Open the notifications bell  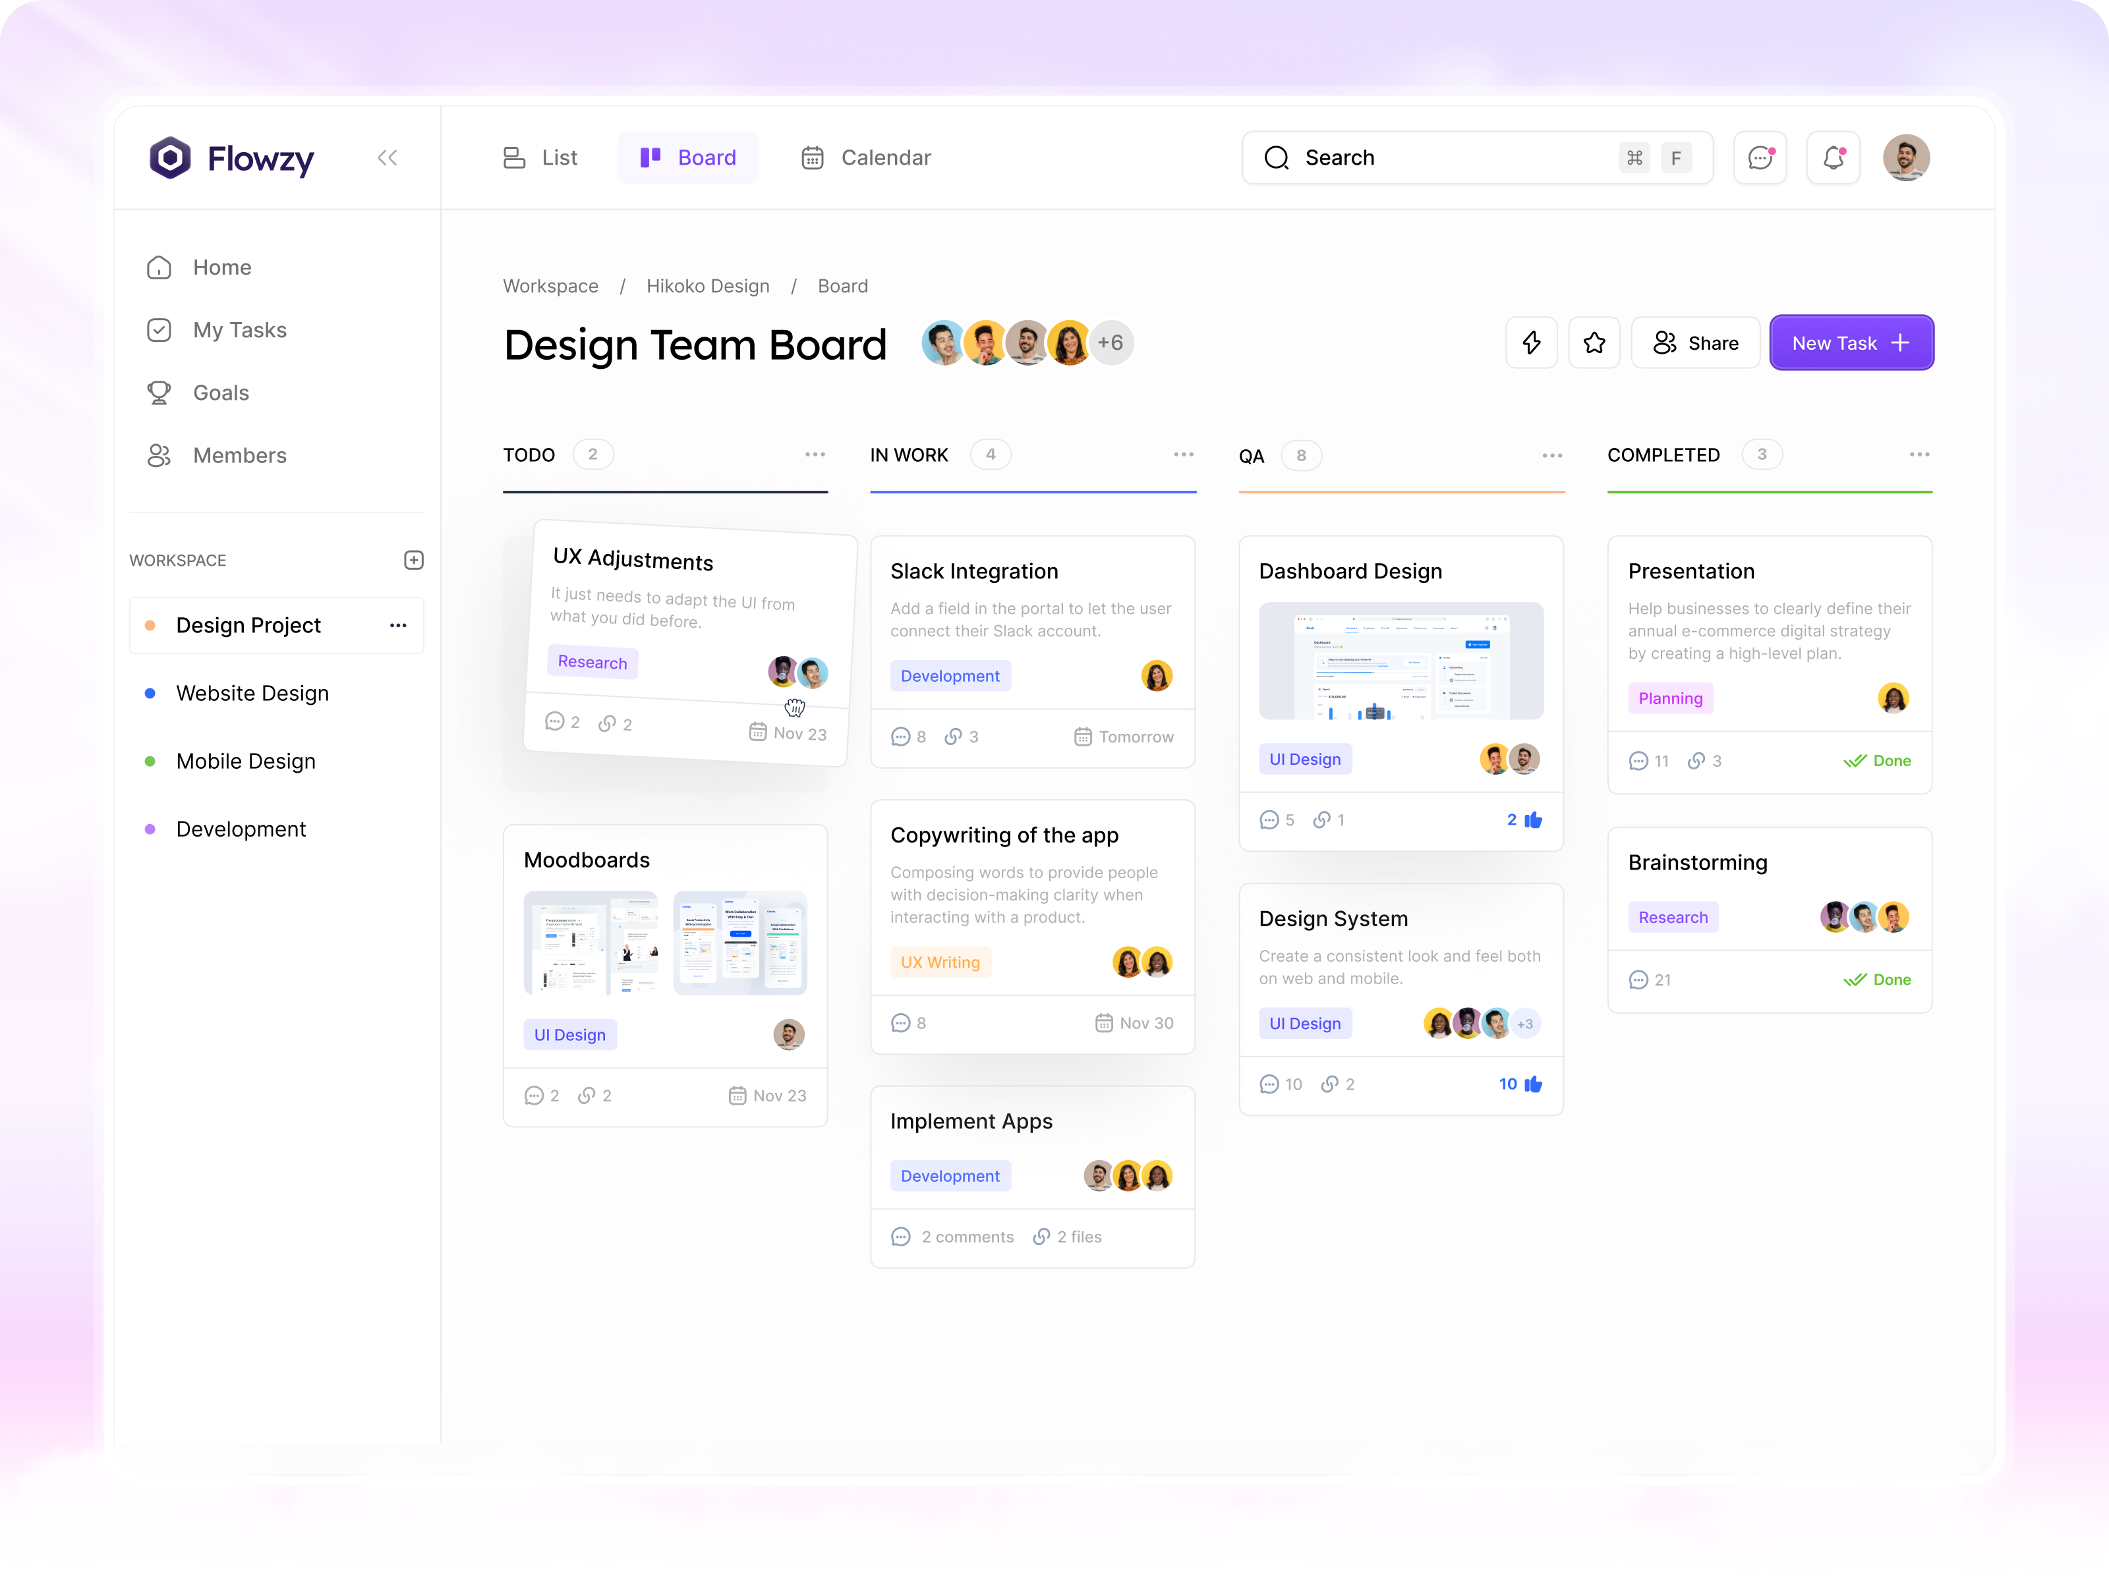click(1832, 158)
